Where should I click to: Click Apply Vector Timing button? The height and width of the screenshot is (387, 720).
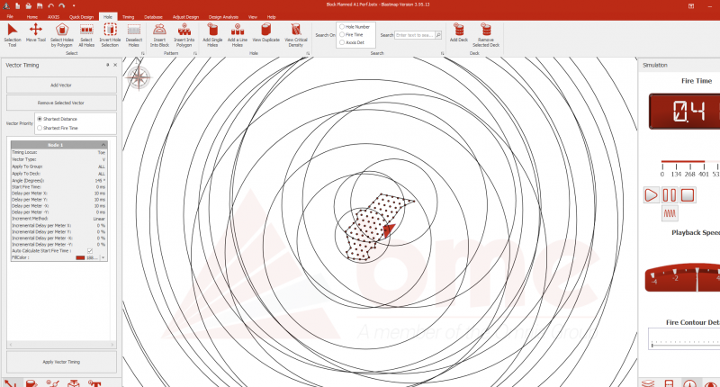coord(61,362)
